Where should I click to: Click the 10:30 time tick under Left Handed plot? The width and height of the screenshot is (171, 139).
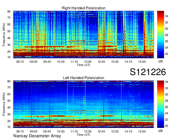[61, 131]
